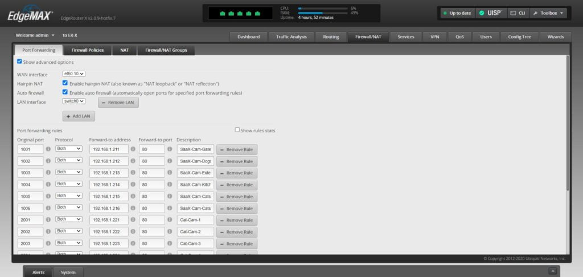Open the Firewall/NAT Groups sub-tab

coord(166,50)
